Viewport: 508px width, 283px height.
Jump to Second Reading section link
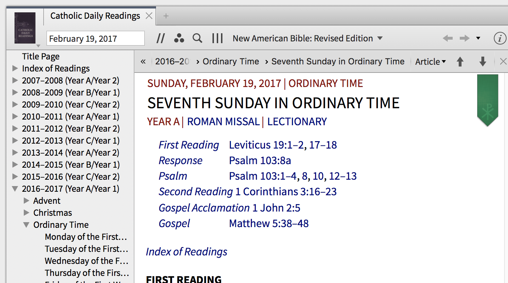coord(195,192)
